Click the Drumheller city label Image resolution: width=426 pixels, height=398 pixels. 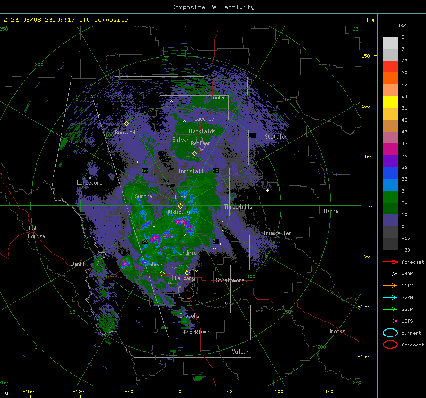[277, 233]
